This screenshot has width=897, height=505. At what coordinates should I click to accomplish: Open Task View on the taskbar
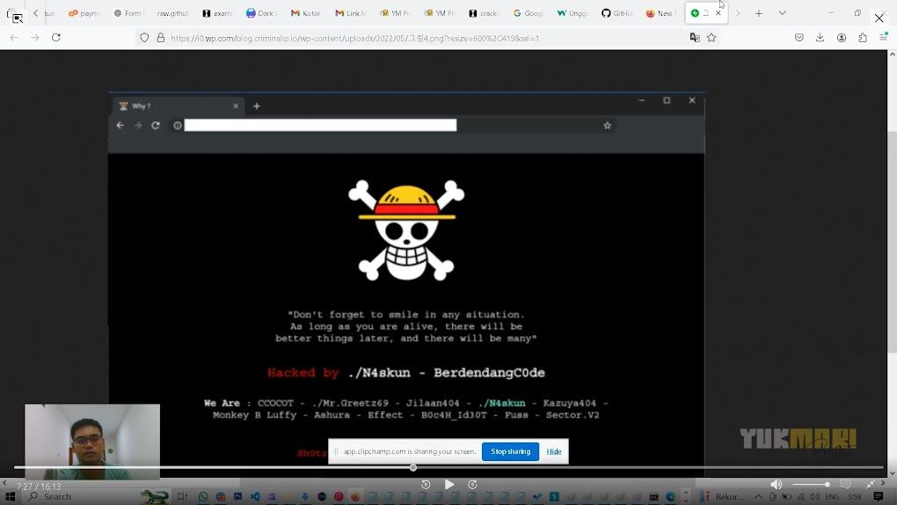tap(182, 496)
